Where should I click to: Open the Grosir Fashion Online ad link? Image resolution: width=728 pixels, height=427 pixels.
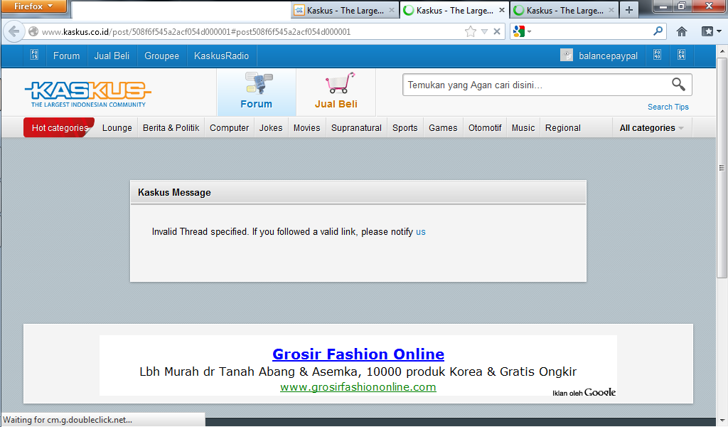[358, 354]
